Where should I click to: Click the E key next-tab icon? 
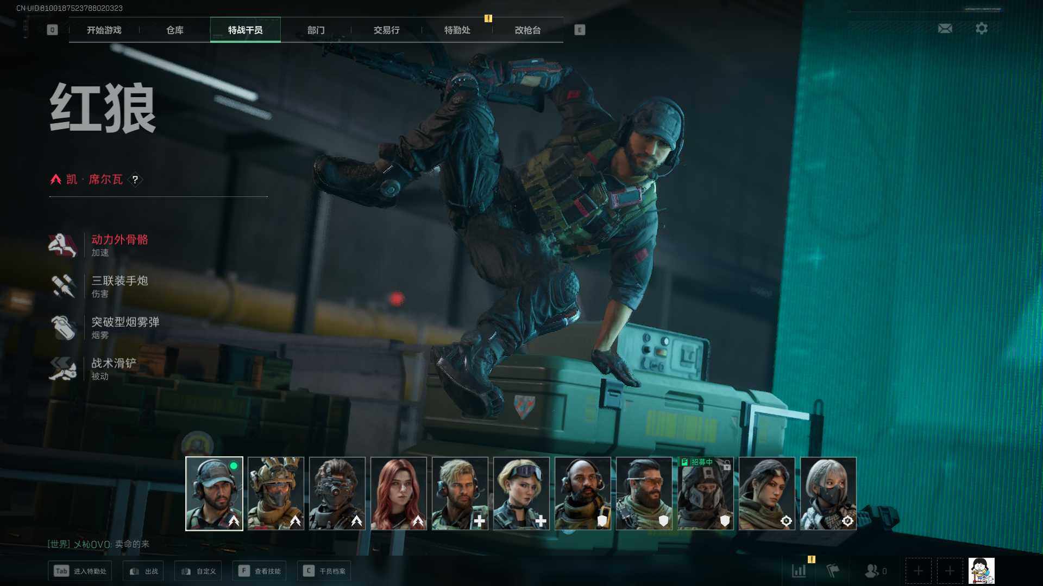point(580,30)
